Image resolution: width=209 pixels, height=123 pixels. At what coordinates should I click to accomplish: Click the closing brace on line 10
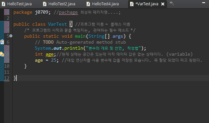(x=25, y=66)
